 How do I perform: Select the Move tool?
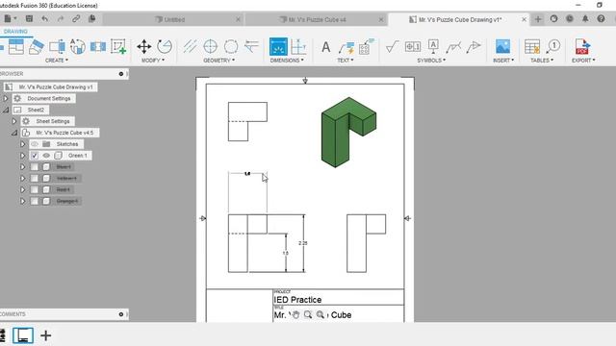tap(144, 46)
